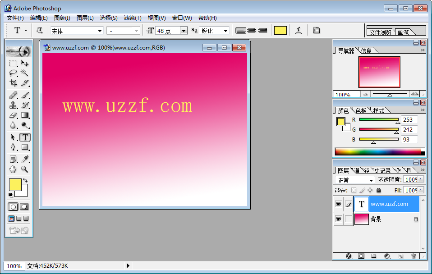The width and height of the screenshot is (432, 274).
Task: Select the Dodge tool
Action: (25, 125)
